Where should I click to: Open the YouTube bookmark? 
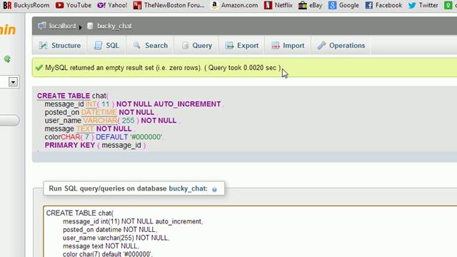point(74,5)
